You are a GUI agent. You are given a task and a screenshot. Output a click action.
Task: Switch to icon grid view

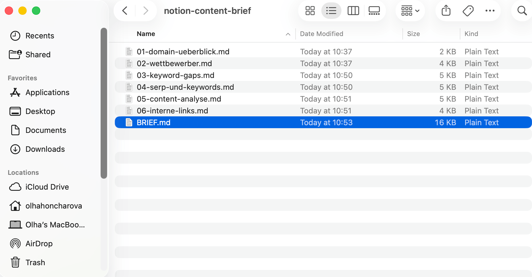pyautogui.click(x=310, y=11)
